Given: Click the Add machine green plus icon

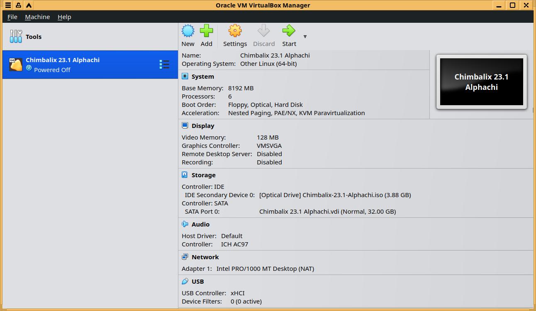Looking at the screenshot, I should click(206, 31).
